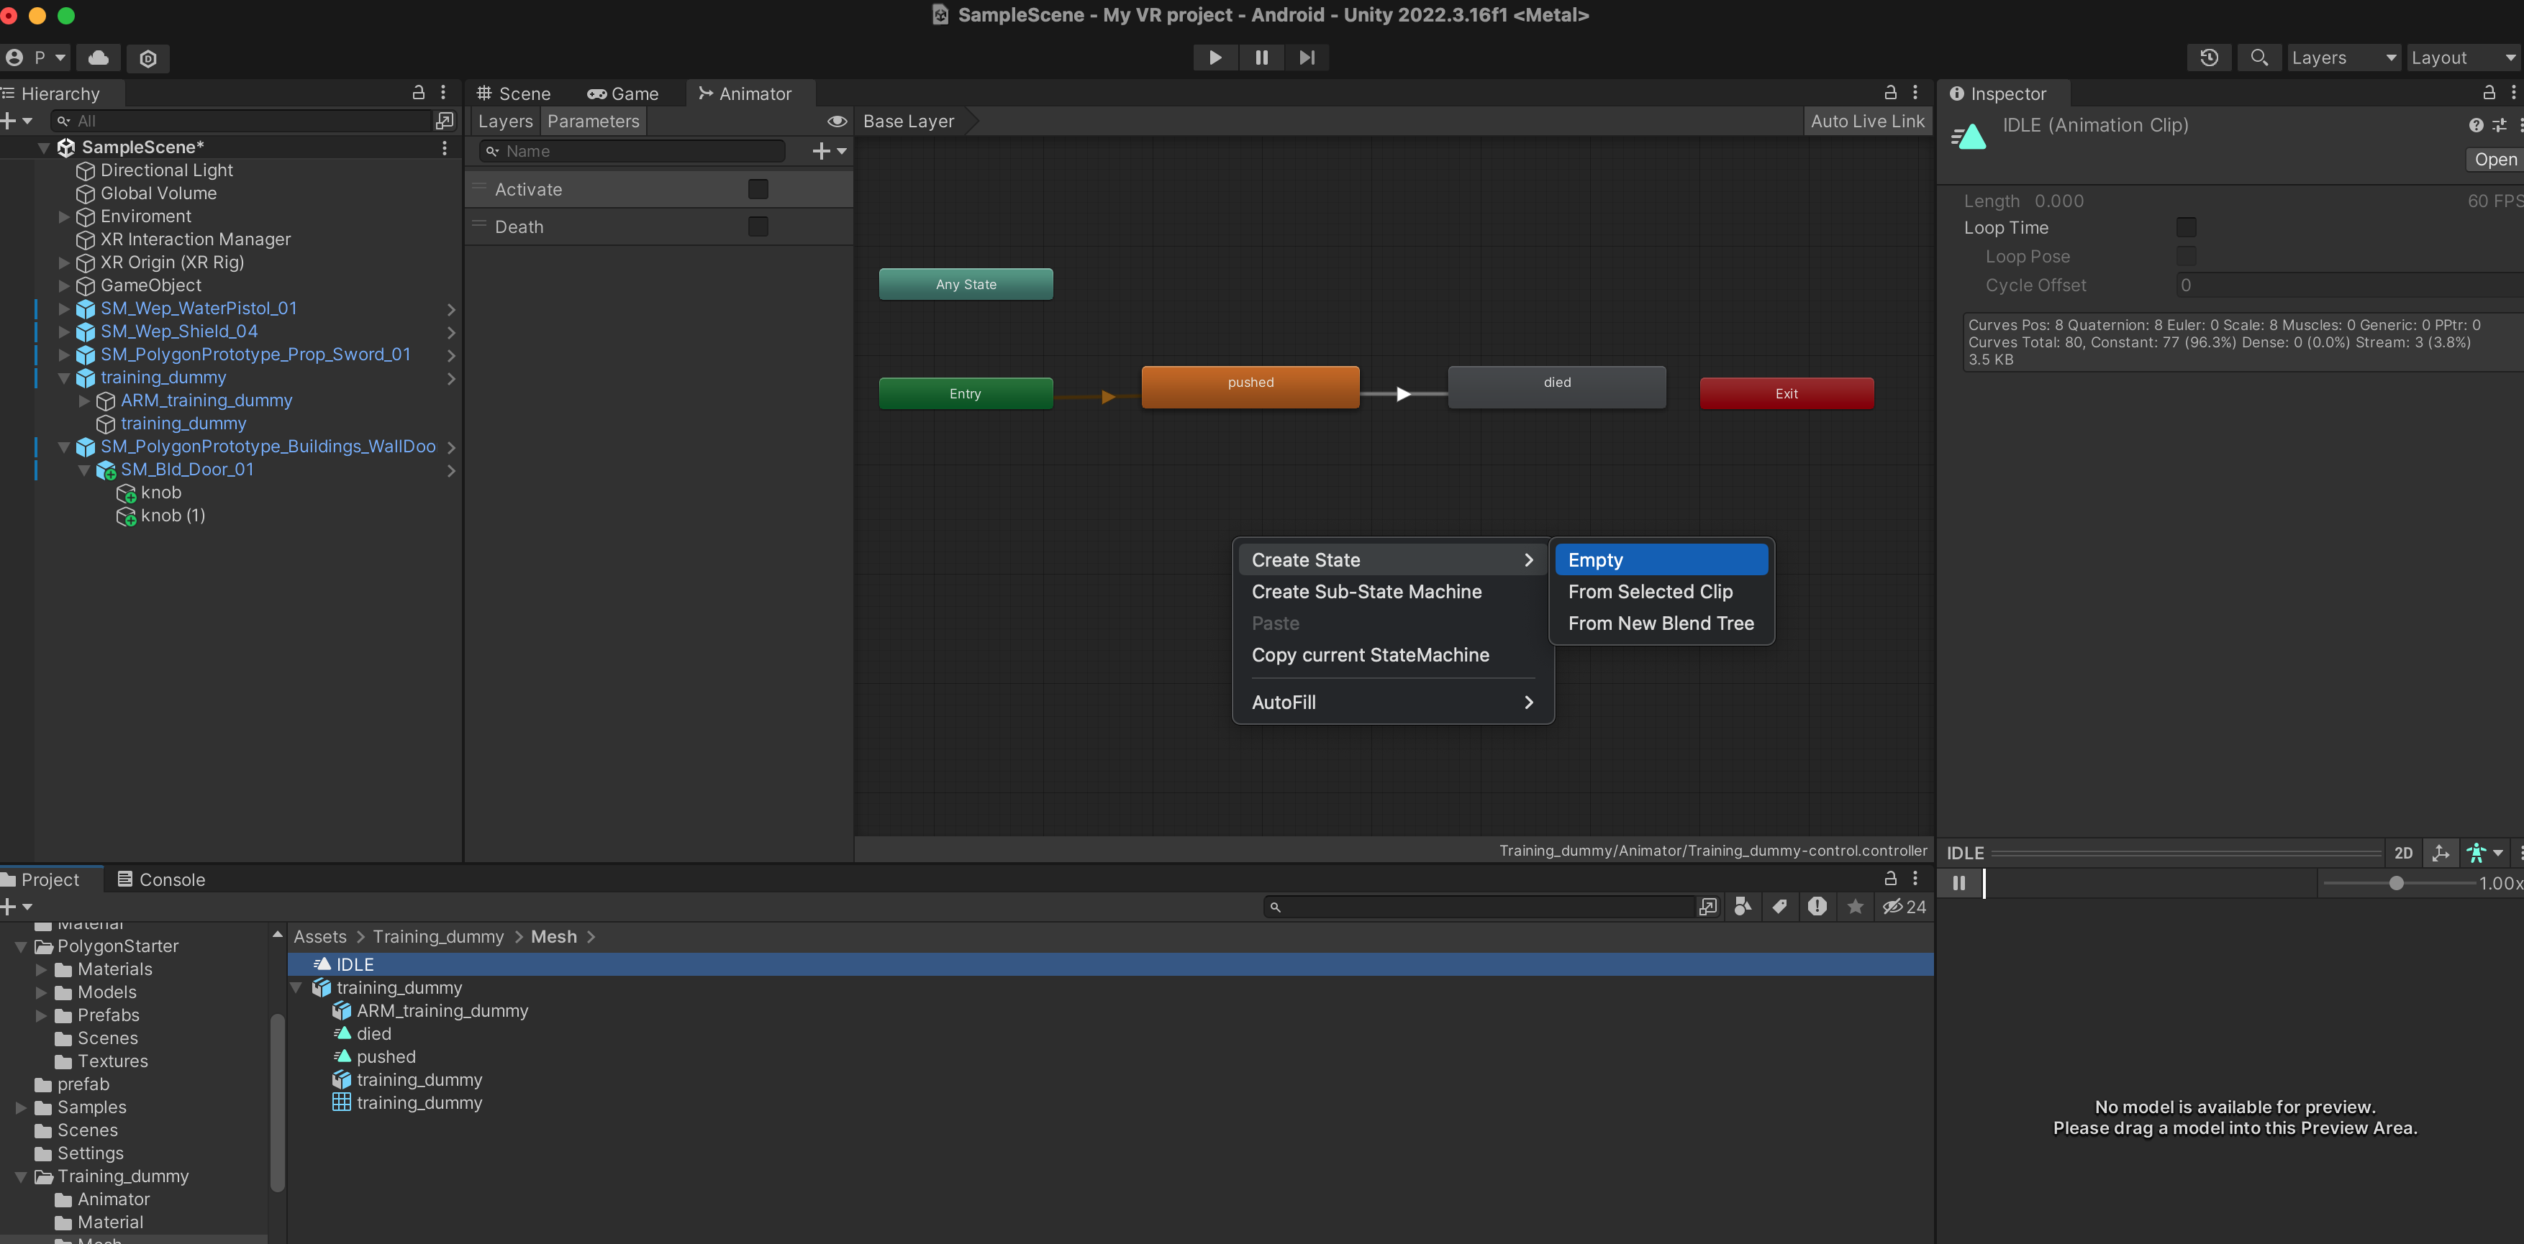
Task: Collapse the Training_dummy project folder
Action: coord(21,1176)
